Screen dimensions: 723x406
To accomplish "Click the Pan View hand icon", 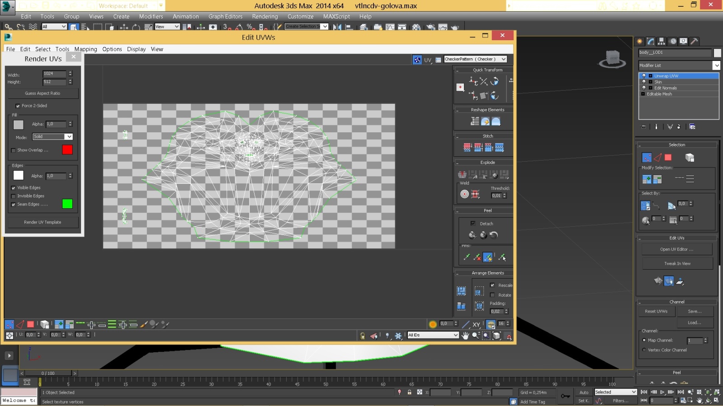I will click(x=465, y=336).
